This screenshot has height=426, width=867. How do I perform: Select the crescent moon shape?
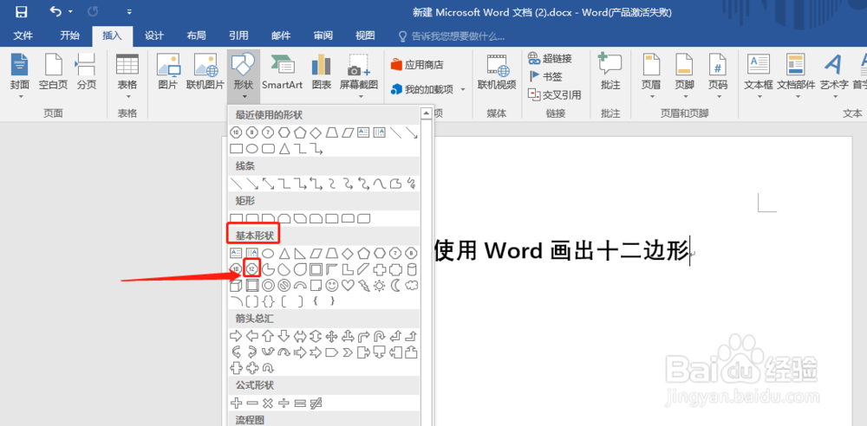395,285
